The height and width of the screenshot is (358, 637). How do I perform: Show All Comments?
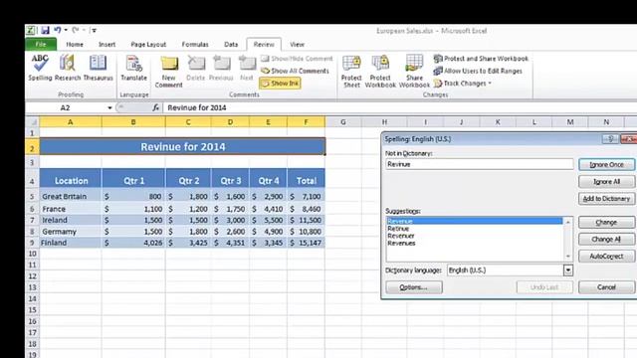tap(295, 71)
